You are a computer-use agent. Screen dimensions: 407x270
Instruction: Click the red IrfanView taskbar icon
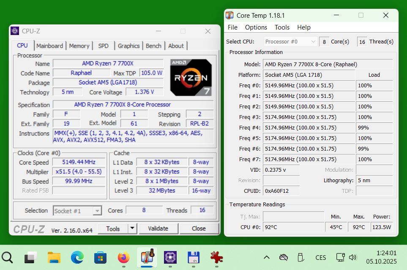(217, 257)
